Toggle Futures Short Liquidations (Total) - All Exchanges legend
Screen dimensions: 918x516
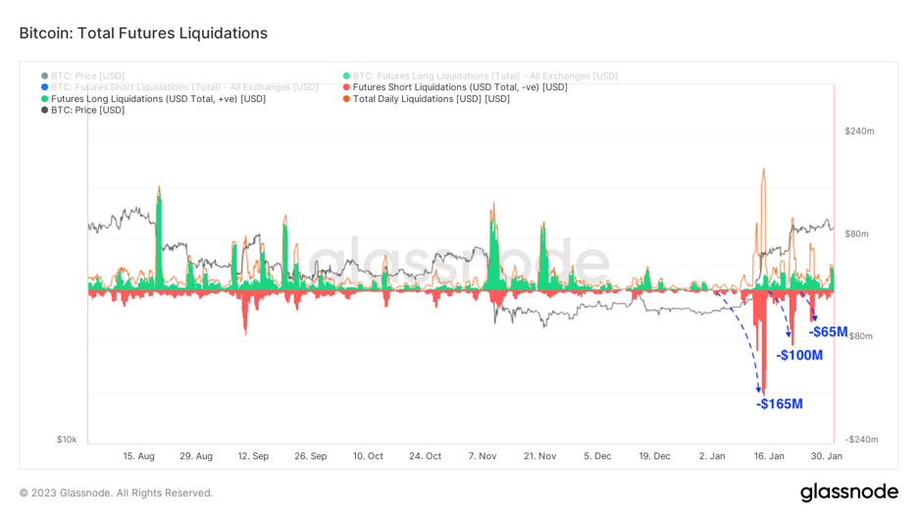coord(184,87)
